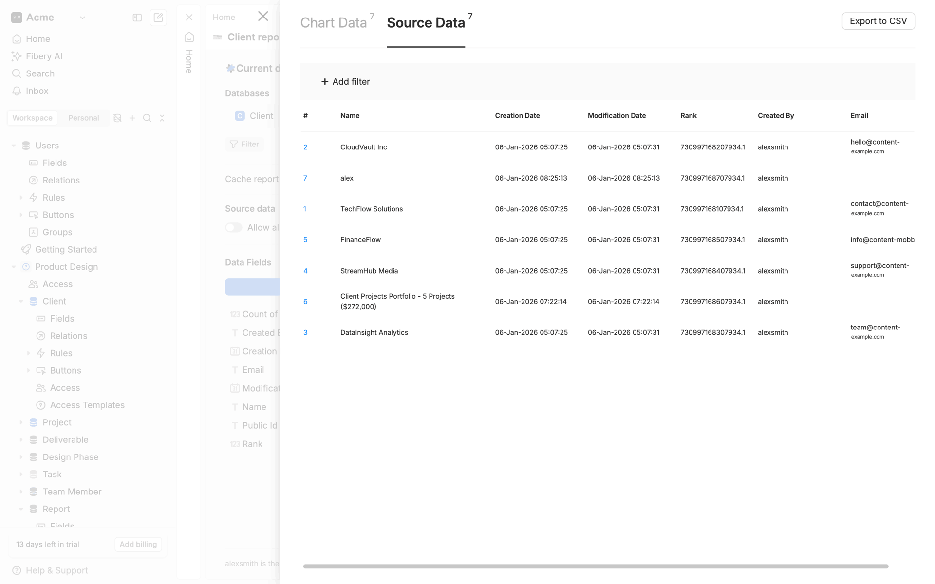Click the new item compose icon
935x584 pixels.
pyautogui.click(x=158, y=18)
